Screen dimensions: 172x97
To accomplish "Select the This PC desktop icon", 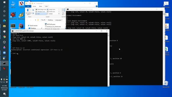I will pos(13,4).
